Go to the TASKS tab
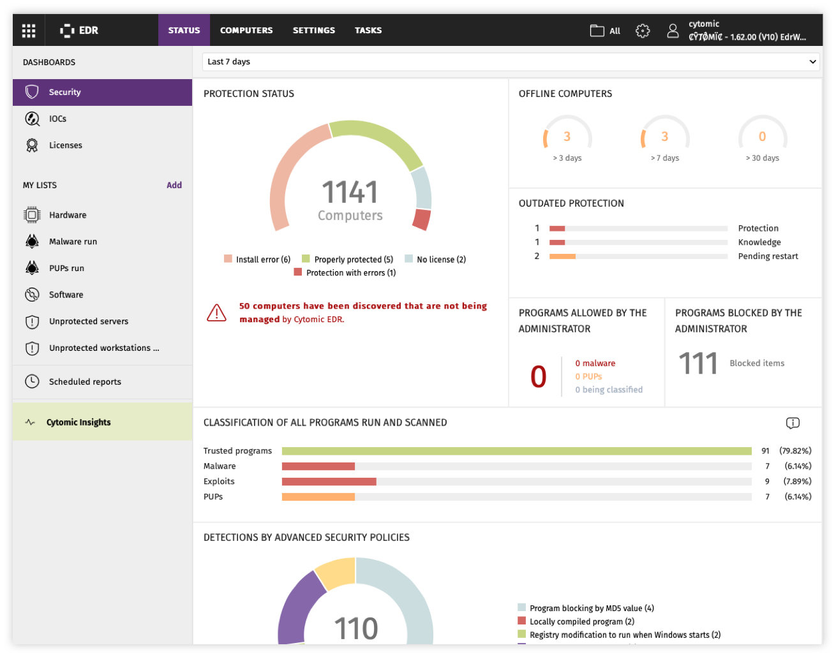The image size is (836, 657). point(368,31)
